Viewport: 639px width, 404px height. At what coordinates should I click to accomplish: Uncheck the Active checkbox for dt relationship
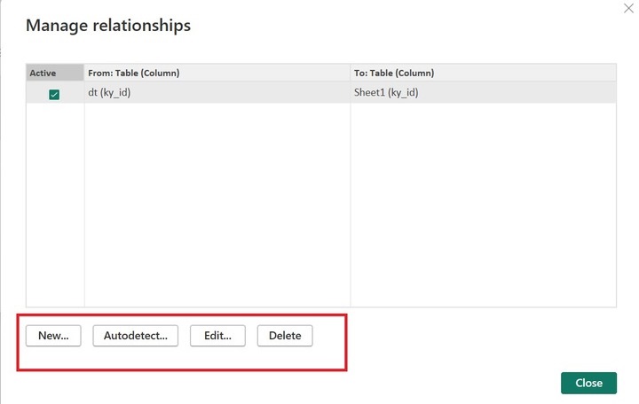[x=54, y=94]
